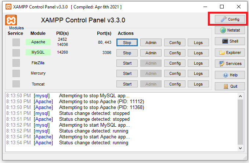The height and width of the screenshot is (163, 249).
Task: Click the log panel scrollbar thumb
Action: click(240, 122)
